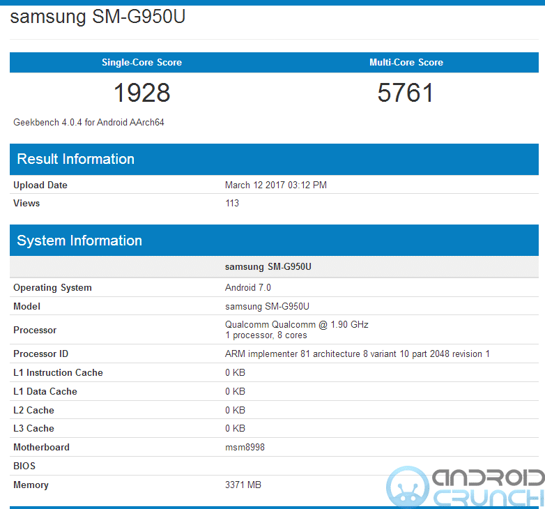Click the ARM implementer Processor ID value
This screenshot has height=509, width=545.
pyautogui.click(x=357, y=354)
